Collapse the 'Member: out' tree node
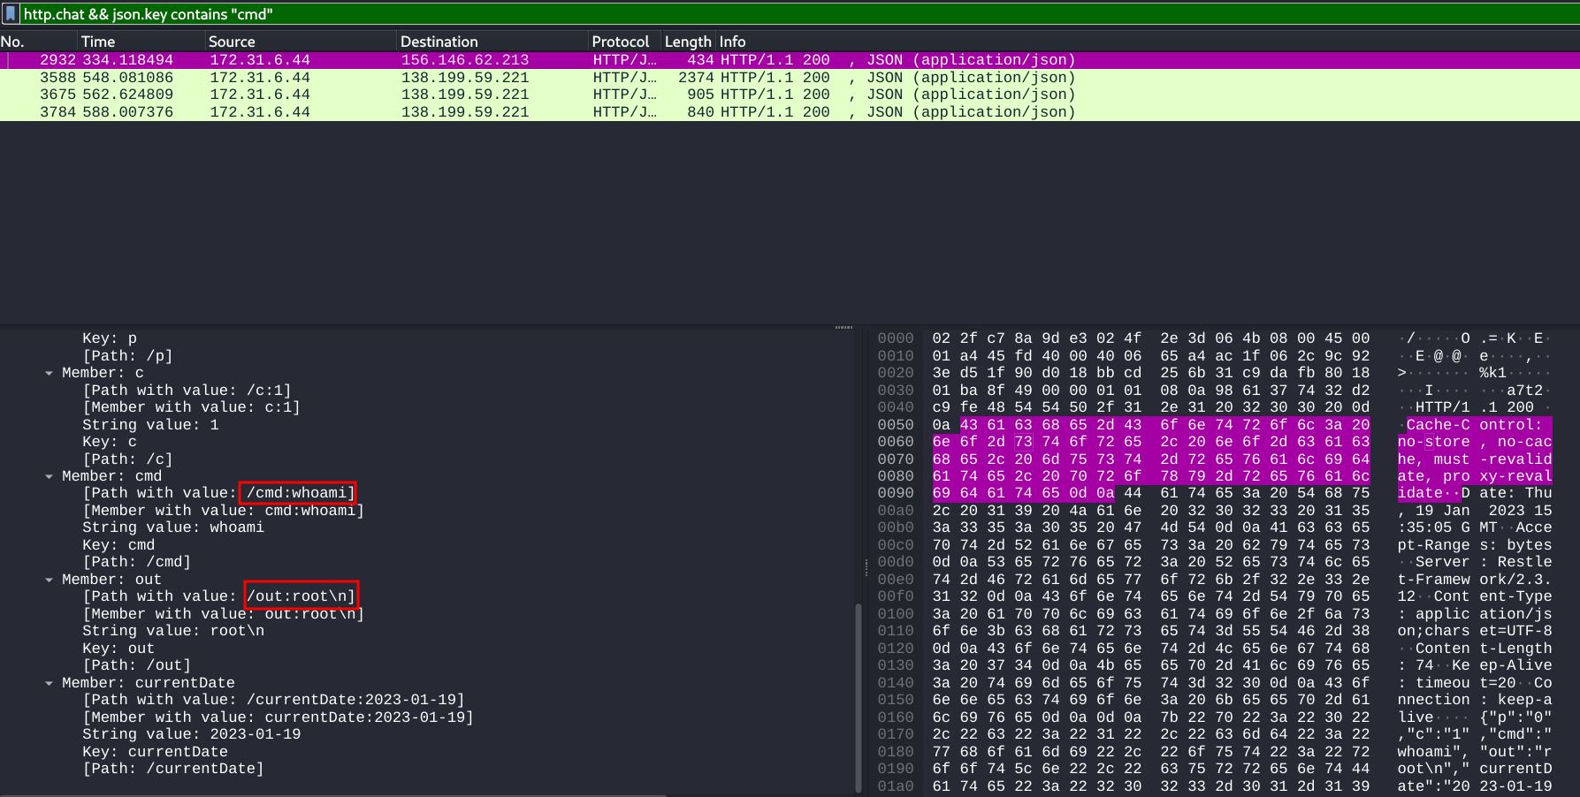Screen dimensions: 1580x797 50,580
